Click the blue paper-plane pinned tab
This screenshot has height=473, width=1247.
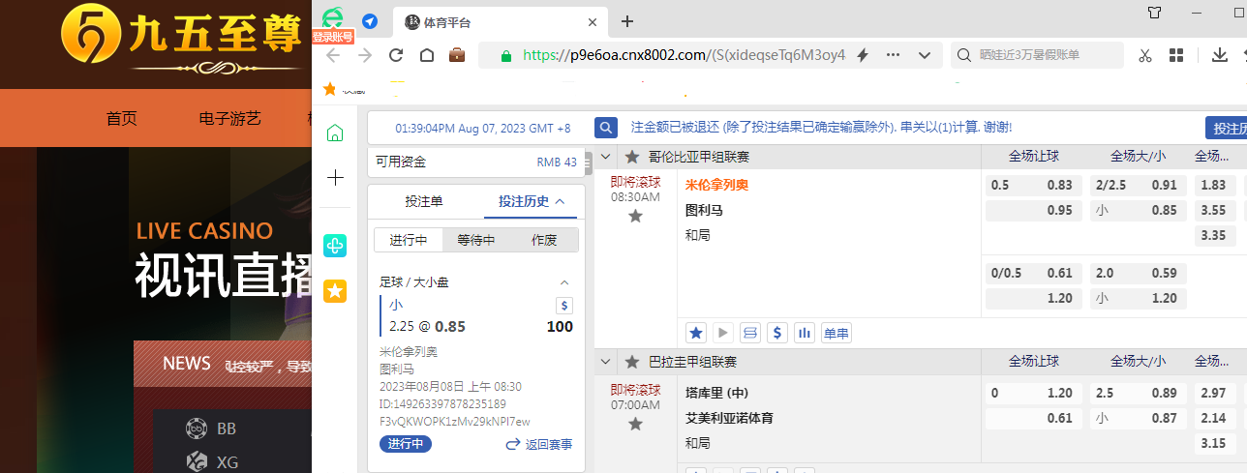coord(370,21)
